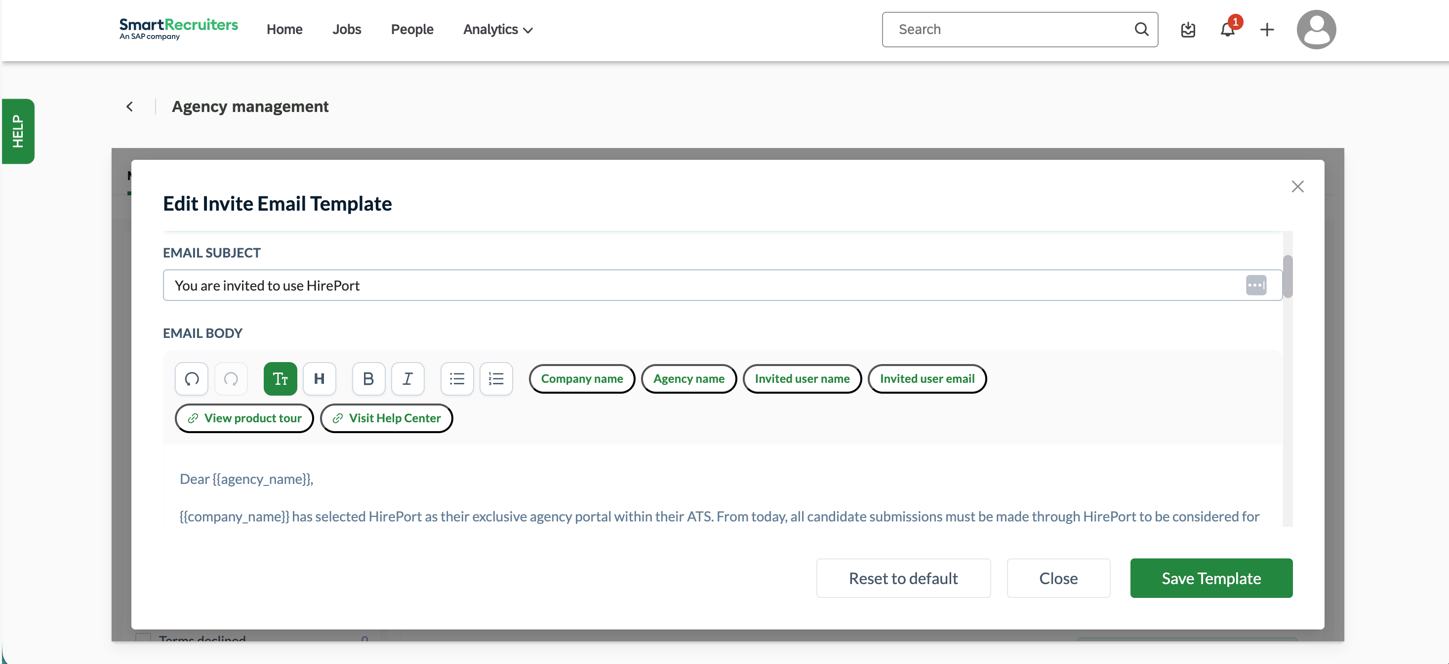Select the normal text style button
Viewport: 1449px width, 664px height.
(280, 379)
